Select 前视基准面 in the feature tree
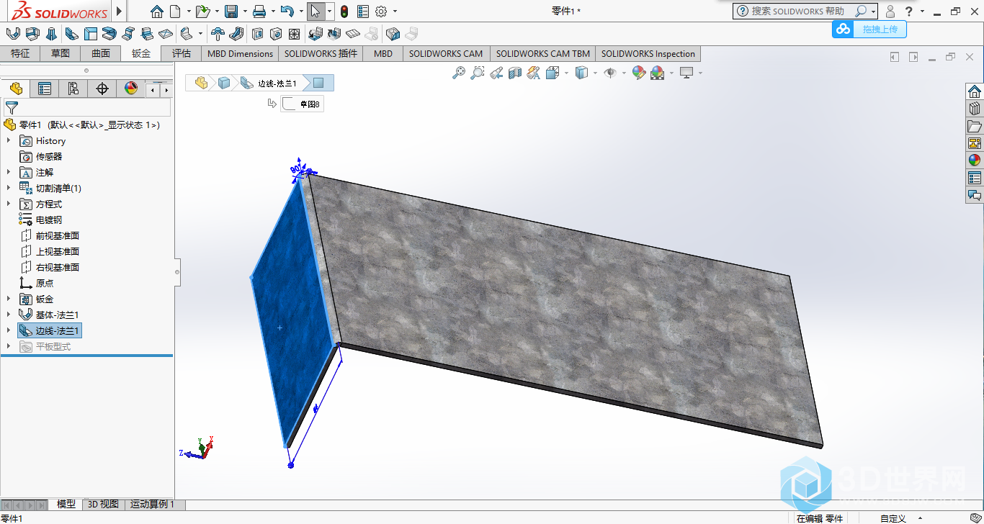The height and width of the screenshot is (524, 984). coord(58,235)
